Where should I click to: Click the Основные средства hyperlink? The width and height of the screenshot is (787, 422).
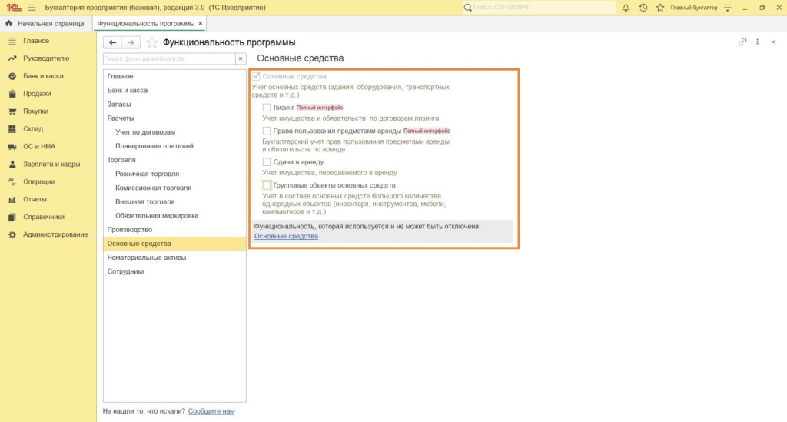tap(286, 237)
